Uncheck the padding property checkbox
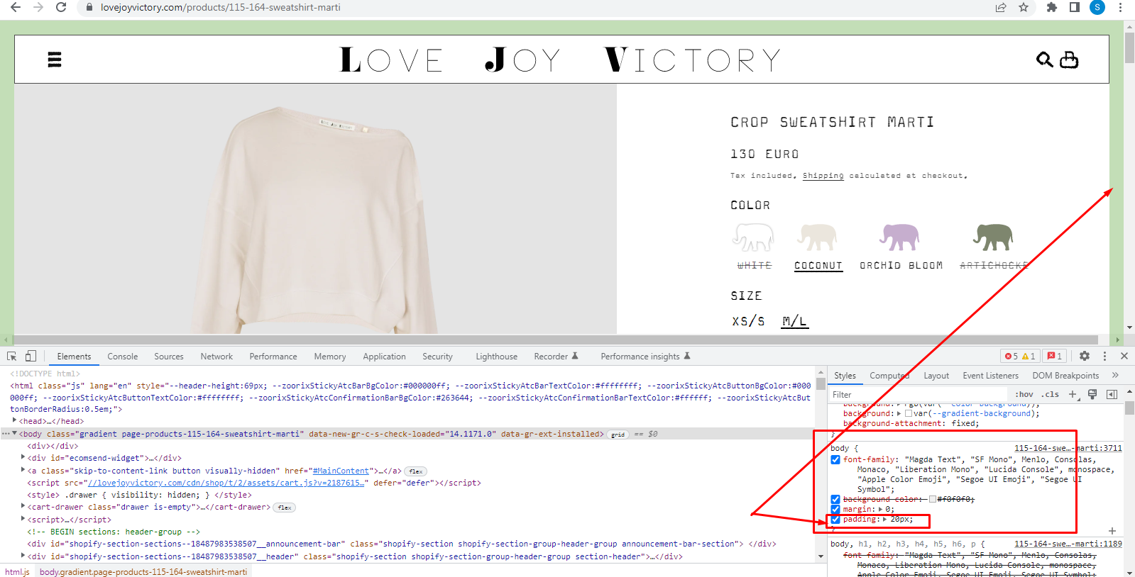 (835, 520)
